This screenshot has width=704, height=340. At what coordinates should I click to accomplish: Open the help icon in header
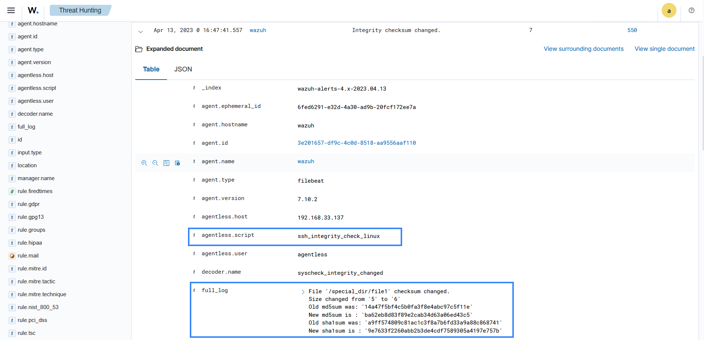691,10
